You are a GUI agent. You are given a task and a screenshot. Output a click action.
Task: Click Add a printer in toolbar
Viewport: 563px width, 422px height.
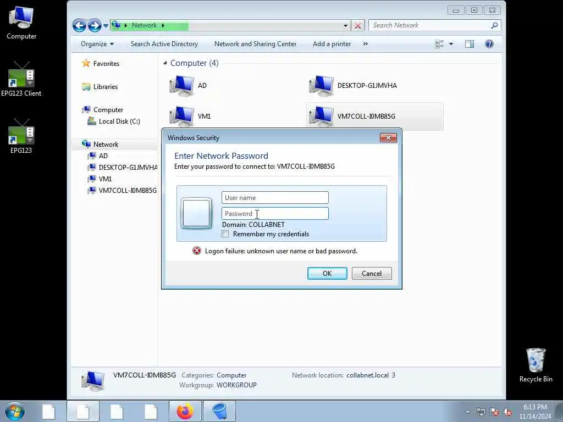tap(332, 44)
